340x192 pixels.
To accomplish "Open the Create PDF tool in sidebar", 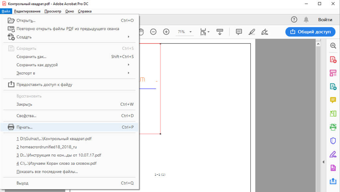I will point(333,60).
